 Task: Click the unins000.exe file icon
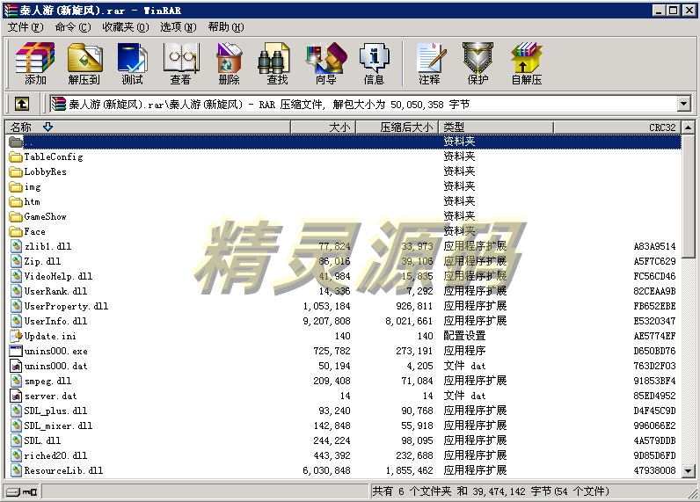pyautogui.click(x=16, y=351)
